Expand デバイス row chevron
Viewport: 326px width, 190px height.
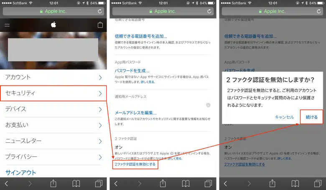[100, 110]
